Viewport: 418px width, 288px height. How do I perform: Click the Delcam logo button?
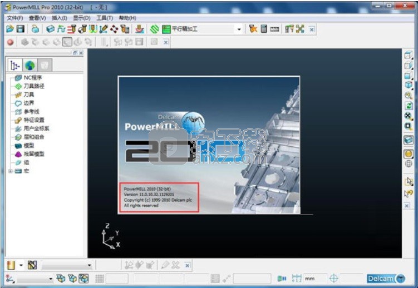pyautogui.click(x=386, y=279)
